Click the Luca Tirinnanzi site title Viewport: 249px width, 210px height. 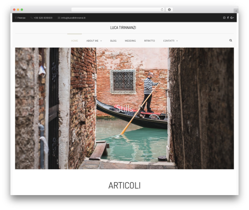pos(123,28)
